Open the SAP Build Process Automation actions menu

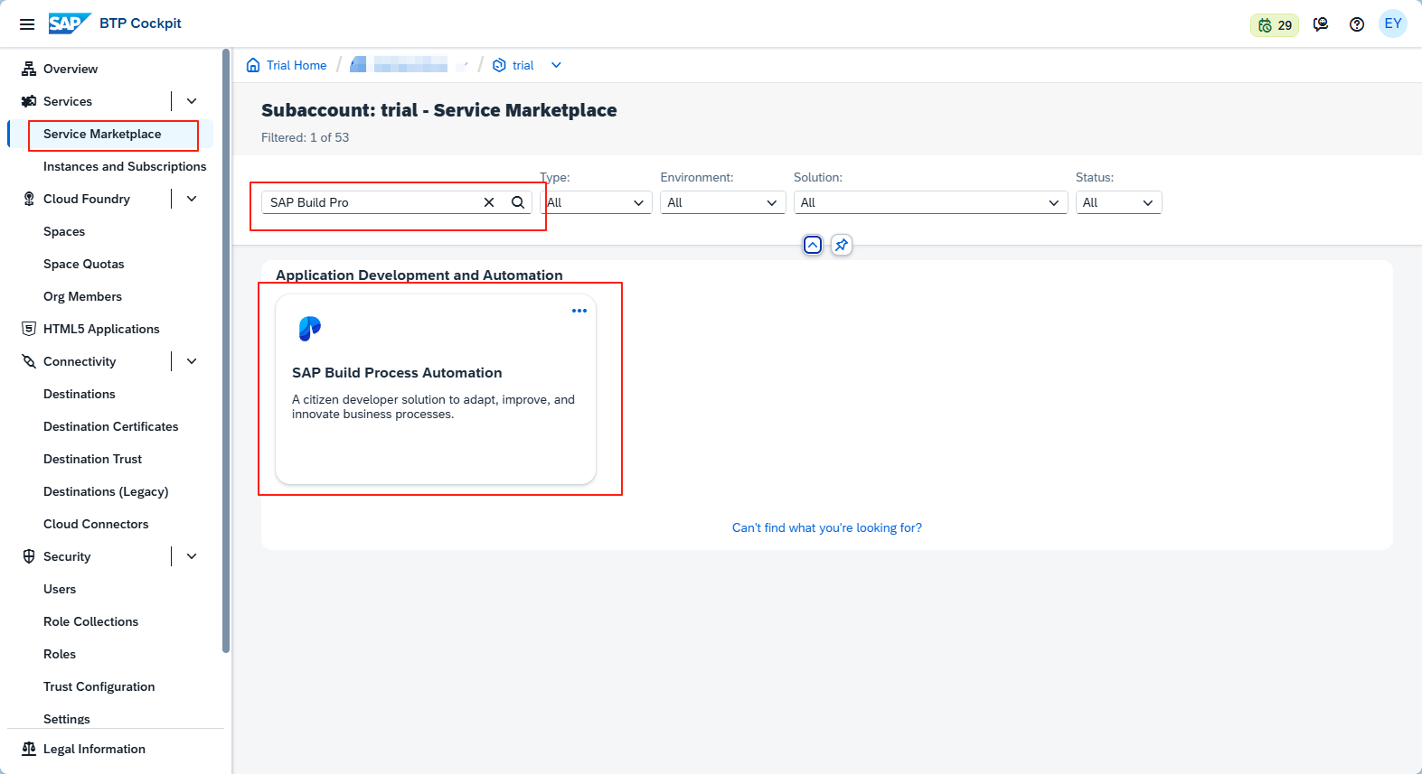coord(579,311)
